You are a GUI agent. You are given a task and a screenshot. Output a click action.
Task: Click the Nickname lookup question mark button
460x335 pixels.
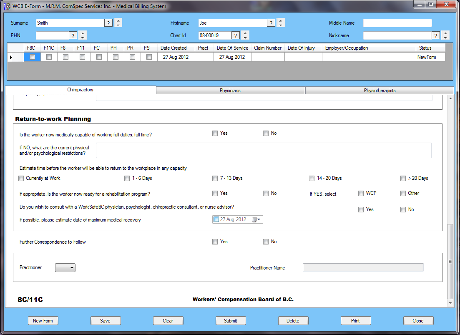coord(436,35)
